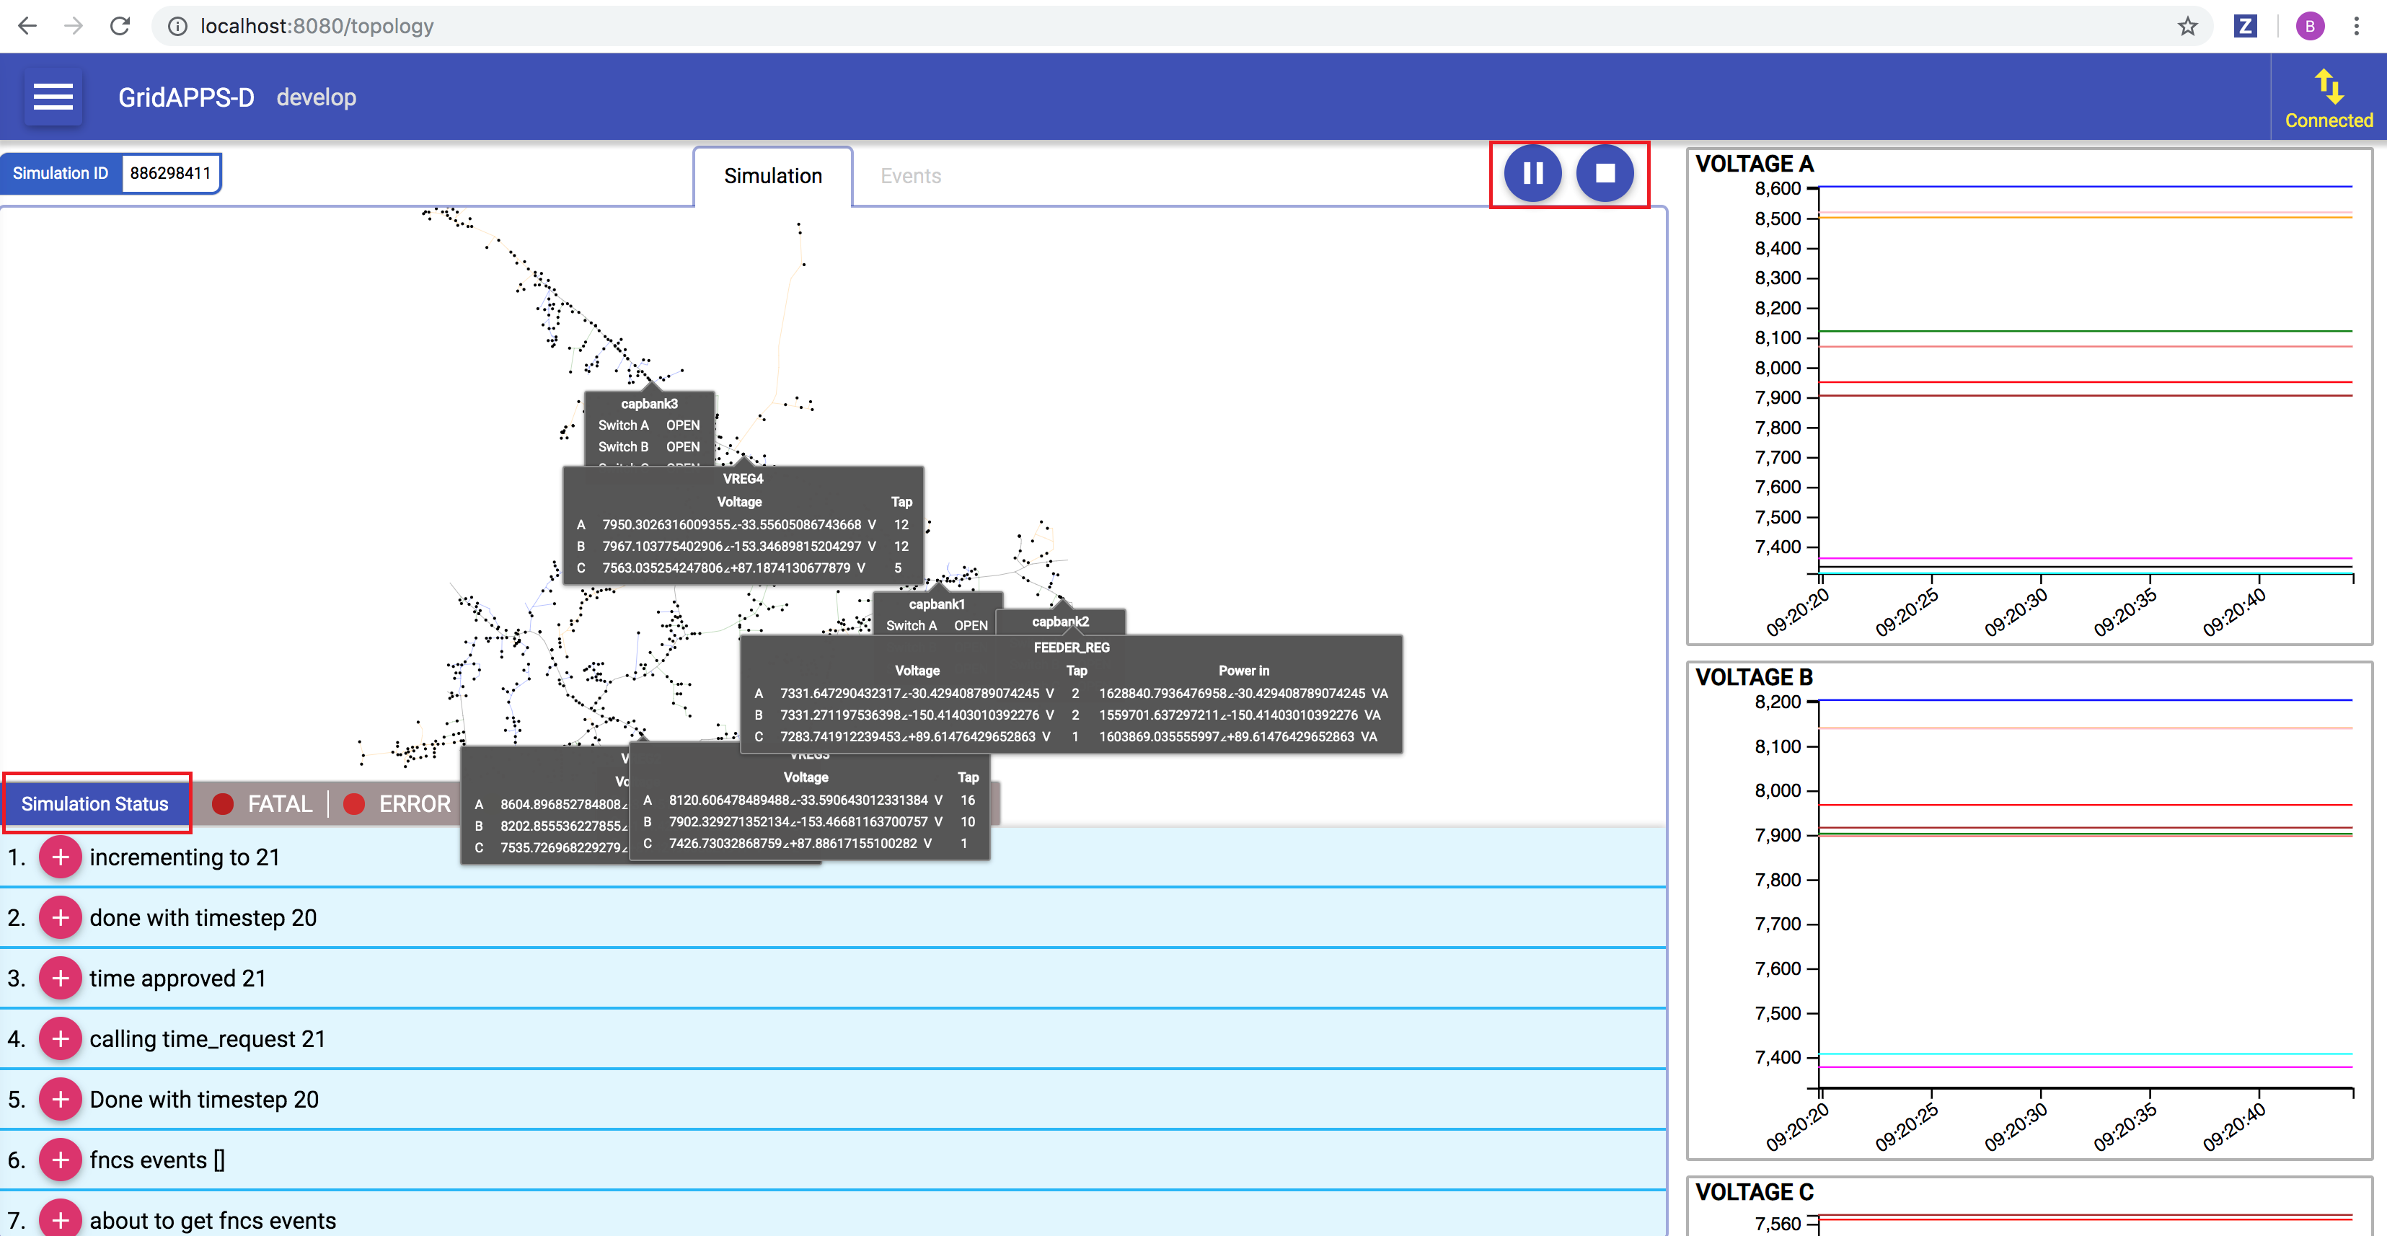Click the VOLTAGE C chart title
2387x1236 pixels.
point(1754,1191)
